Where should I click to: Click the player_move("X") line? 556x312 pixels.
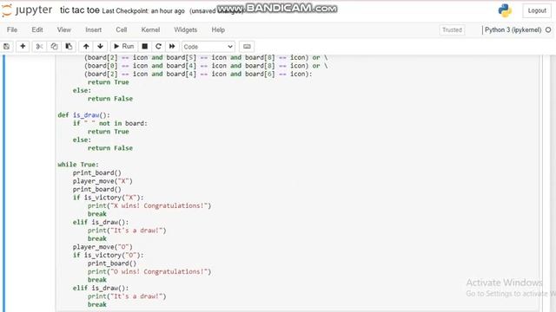(103, 181)
